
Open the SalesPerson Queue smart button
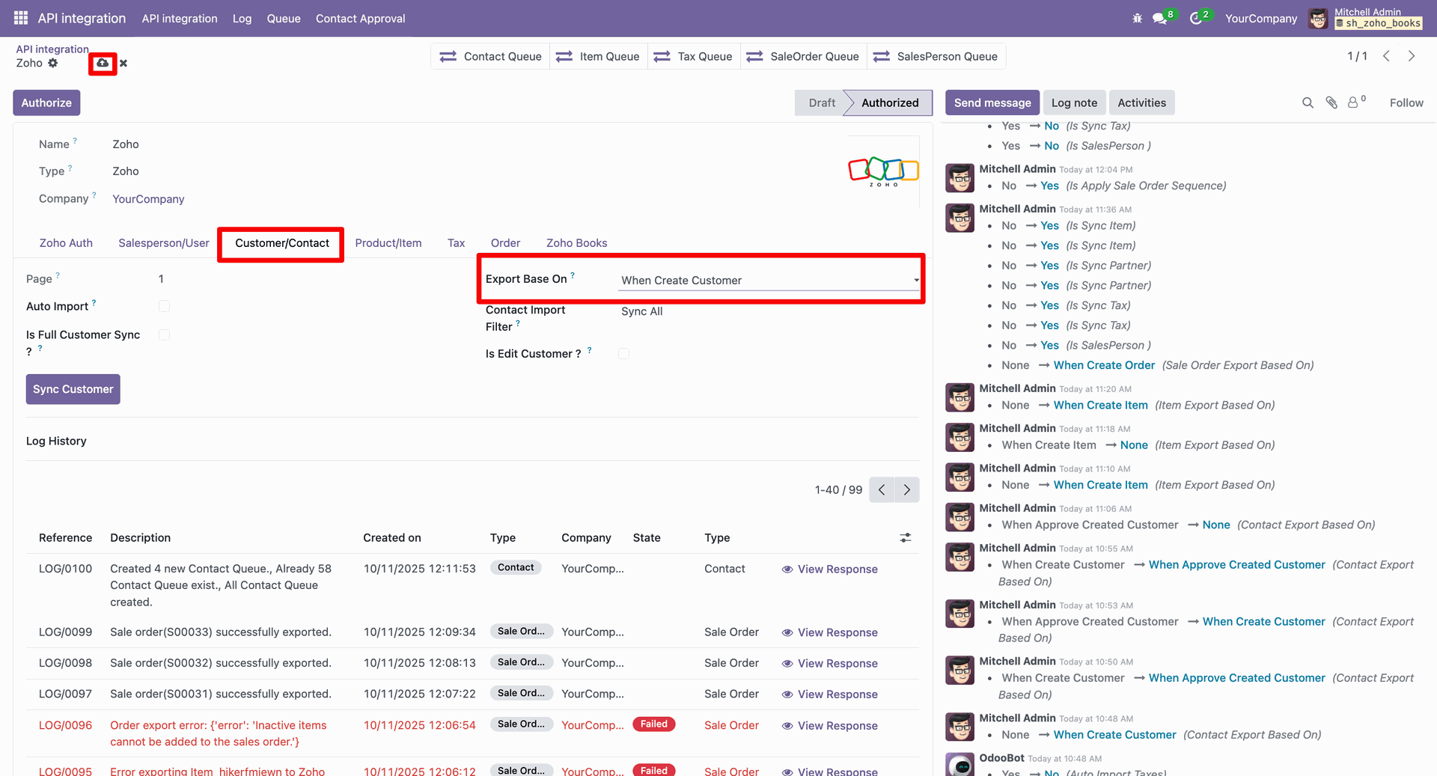click(x=936, y=56)
